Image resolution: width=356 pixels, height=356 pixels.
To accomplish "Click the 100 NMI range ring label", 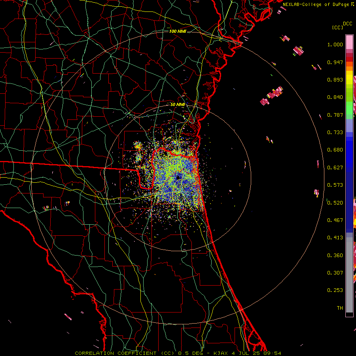I will tap(178, 31).
